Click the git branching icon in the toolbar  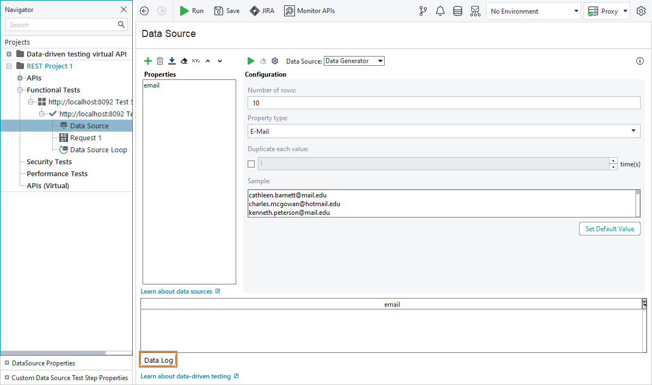(423, 10)
